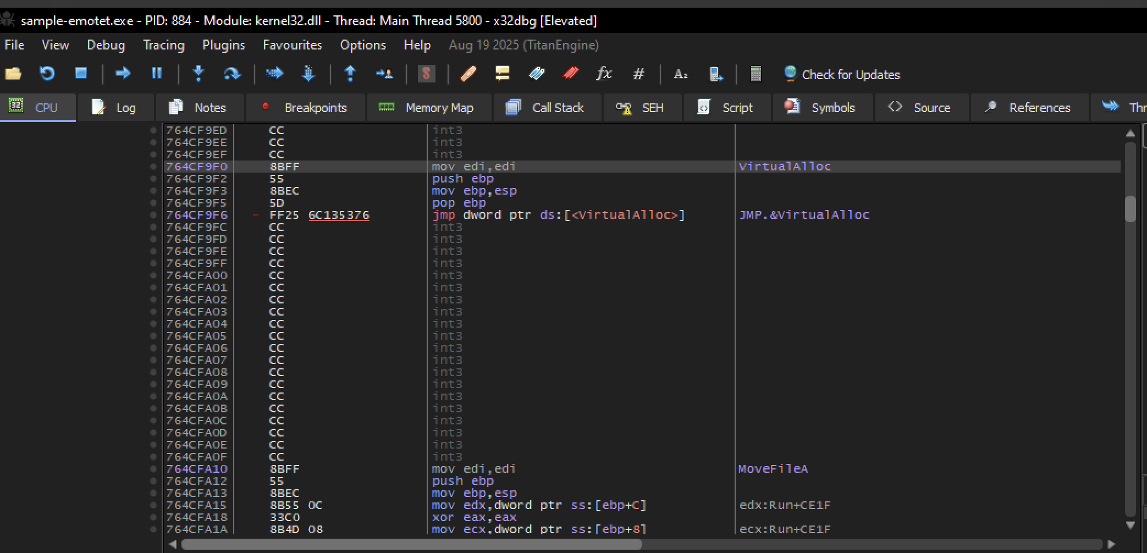Open the Tracing menu
This screenshot has height=553, width=1147.
pos(163,45)
